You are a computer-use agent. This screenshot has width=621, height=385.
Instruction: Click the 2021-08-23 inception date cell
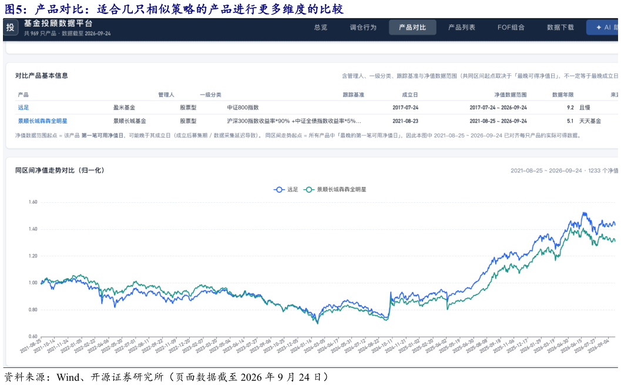pyautogui.click(x=405, y=121)
